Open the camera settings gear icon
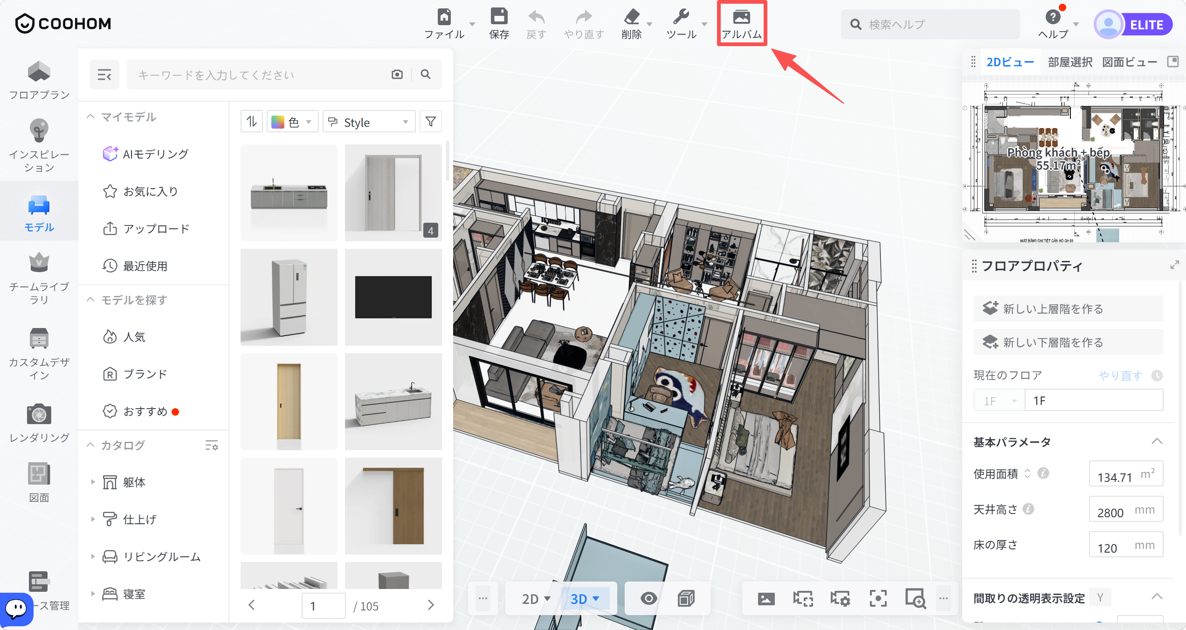1186x630 pixels. click(x=841, y=598)
